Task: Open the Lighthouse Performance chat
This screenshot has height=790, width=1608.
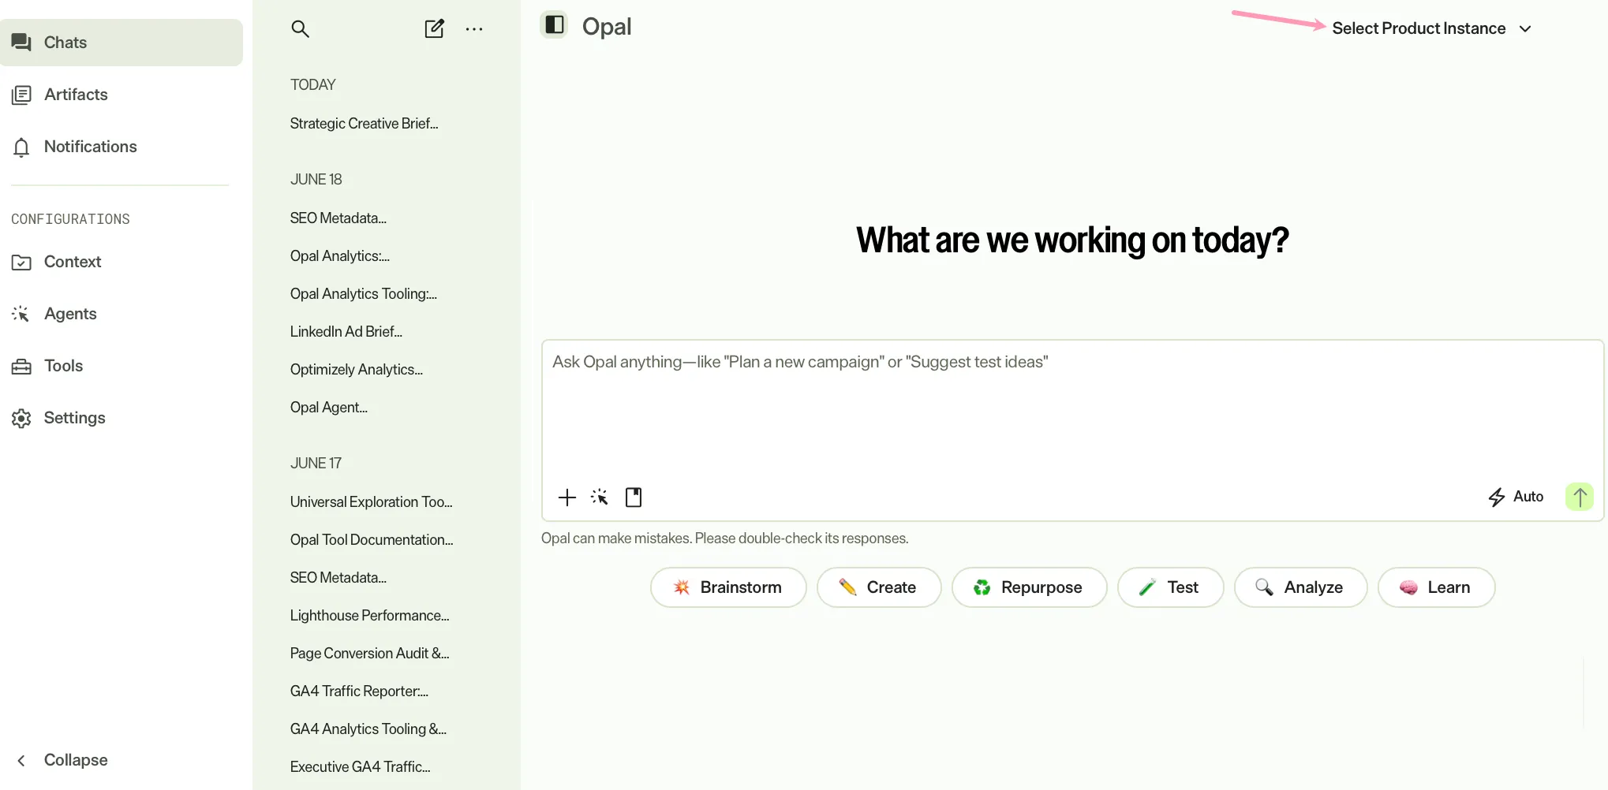Action: click(370, 616)
